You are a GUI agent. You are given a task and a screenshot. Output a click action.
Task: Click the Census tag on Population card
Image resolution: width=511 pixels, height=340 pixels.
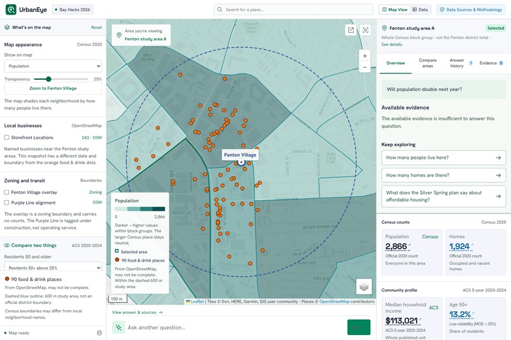coord(430,237)
